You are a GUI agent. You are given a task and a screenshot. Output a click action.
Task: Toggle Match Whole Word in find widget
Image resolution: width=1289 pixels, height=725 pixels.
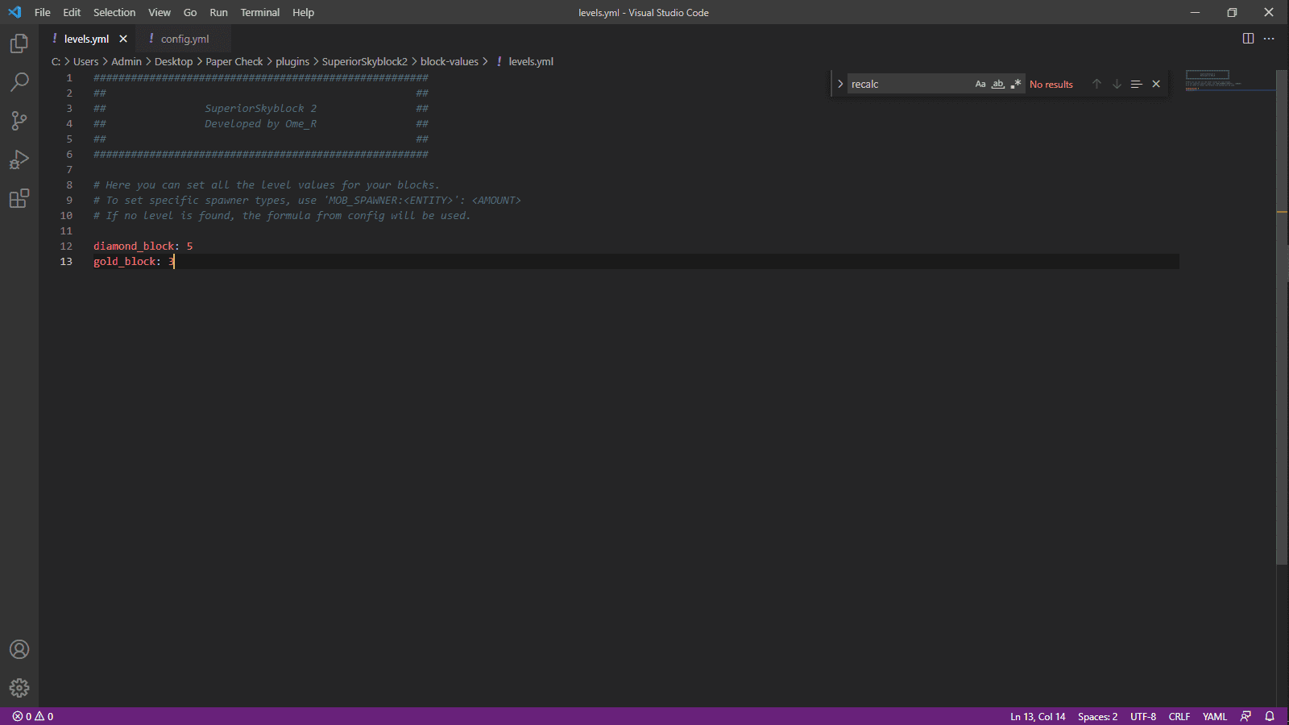[x=998, y=84]
